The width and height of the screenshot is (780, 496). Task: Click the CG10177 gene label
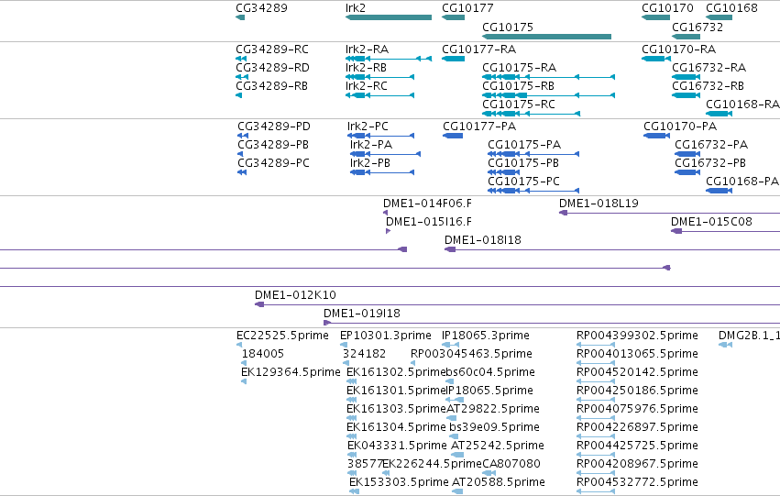[x=467, y=8]
